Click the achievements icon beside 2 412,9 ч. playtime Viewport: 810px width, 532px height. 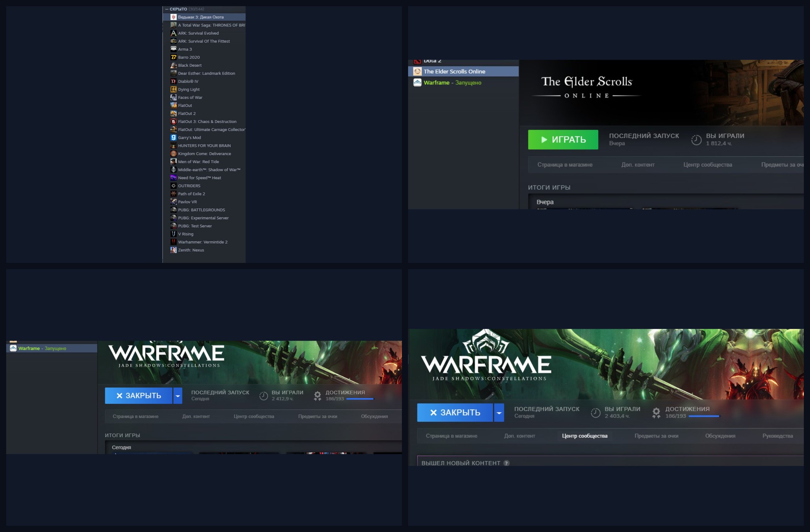click(318, 395)
